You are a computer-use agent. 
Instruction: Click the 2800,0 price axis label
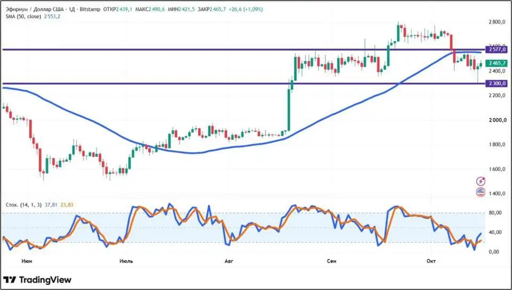pyautogui.click(x=497, y=22)
